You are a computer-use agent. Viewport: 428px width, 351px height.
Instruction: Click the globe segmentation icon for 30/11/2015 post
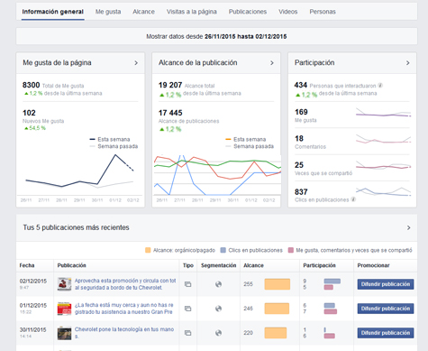point(218,333)
